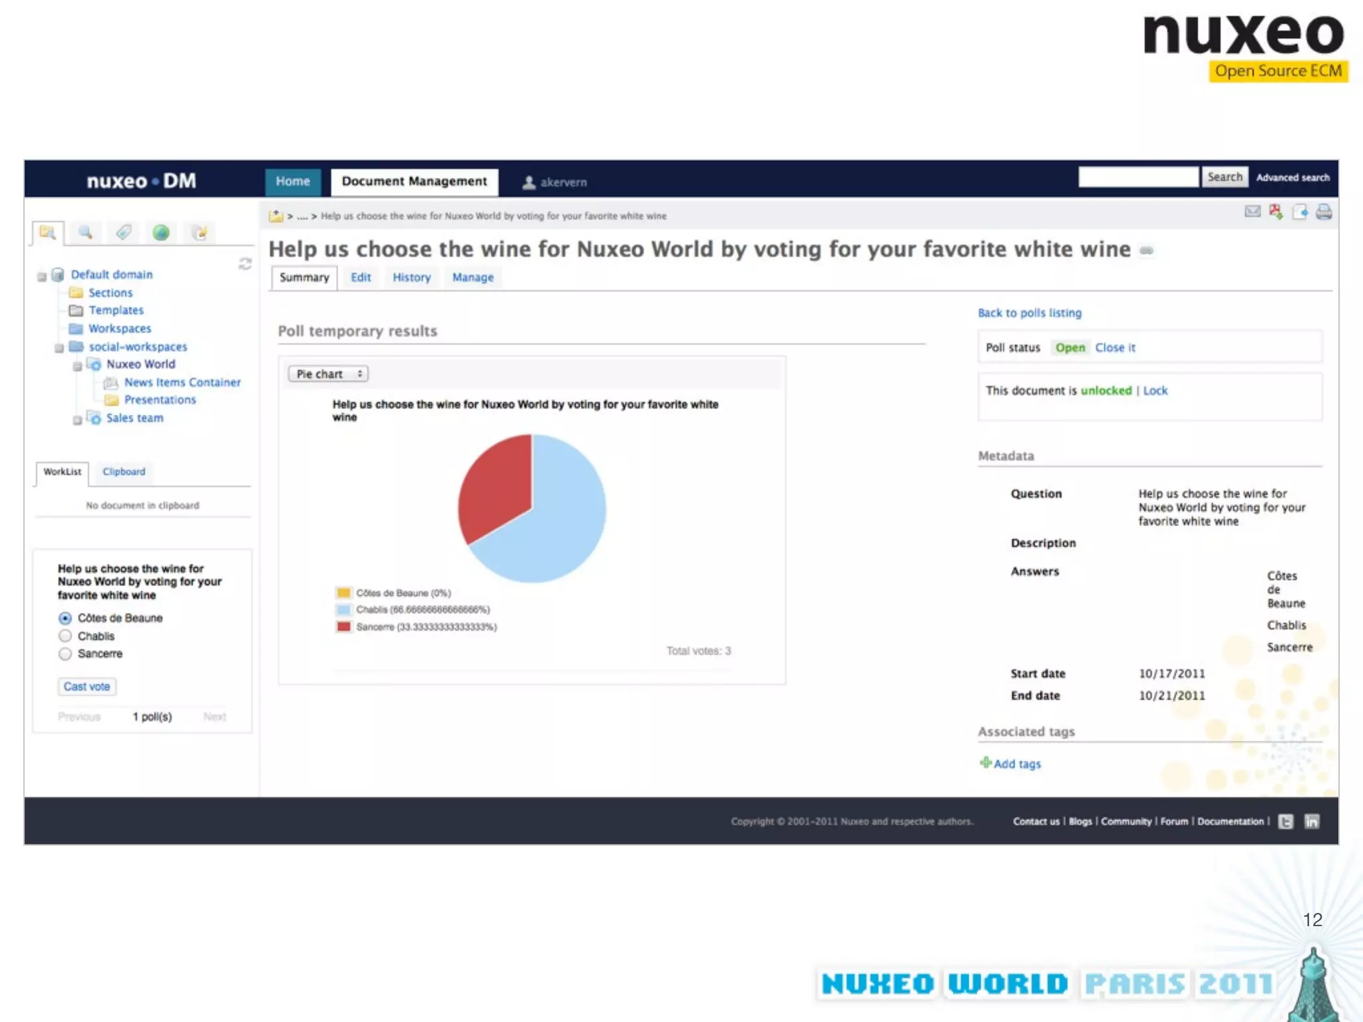This screenshot has height=1022, width=1363.
Task: Click the print icon
Action: 1324,212
